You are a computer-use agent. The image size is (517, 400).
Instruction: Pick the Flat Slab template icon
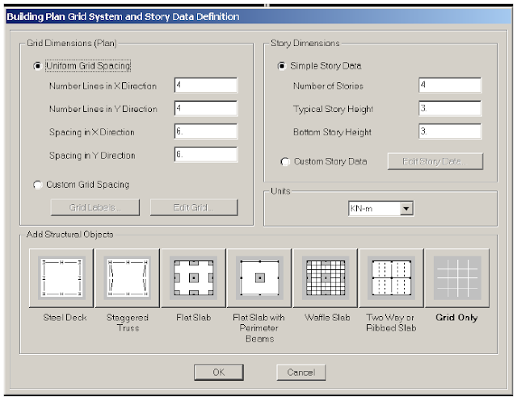193,278
